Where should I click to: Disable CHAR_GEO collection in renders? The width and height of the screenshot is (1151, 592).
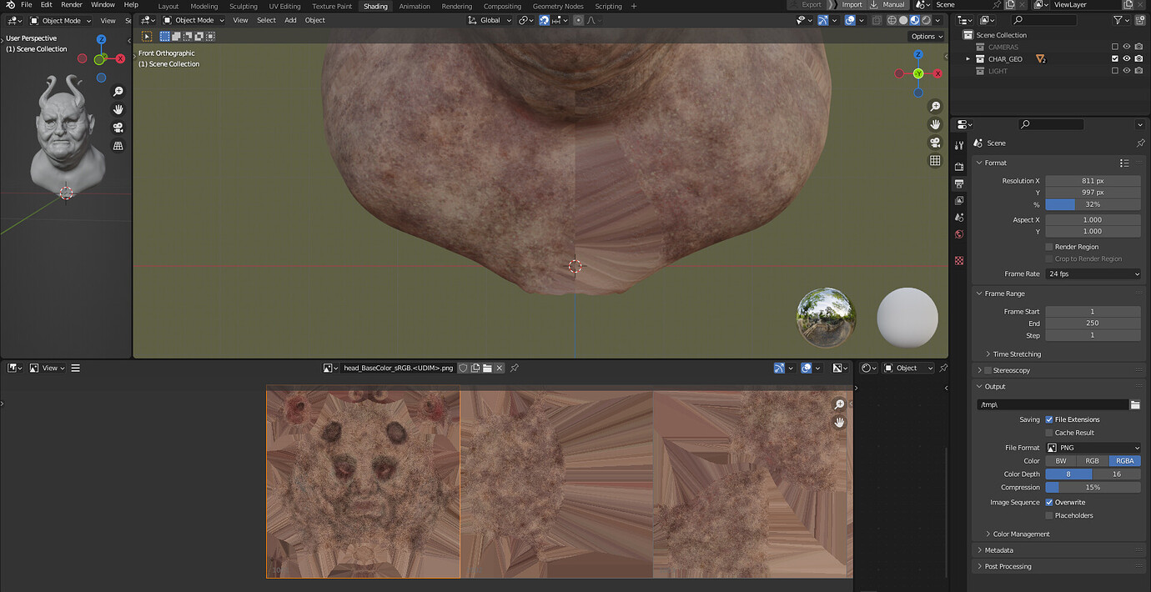pos(1138,59)
